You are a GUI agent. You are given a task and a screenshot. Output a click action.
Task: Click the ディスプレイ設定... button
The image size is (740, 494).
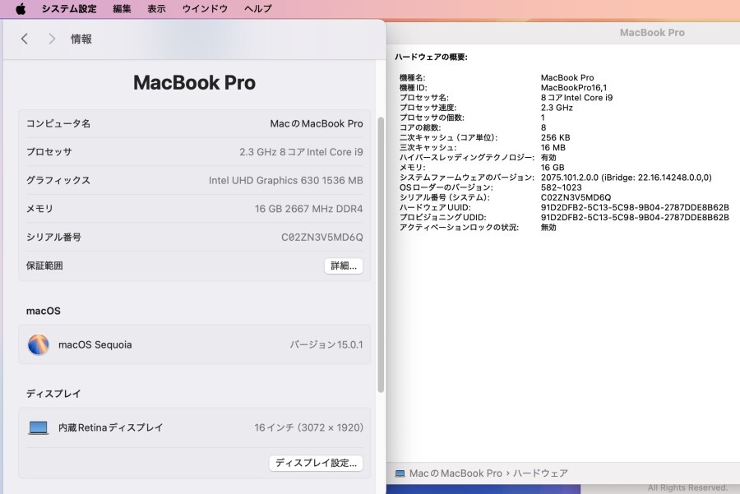point(316,463)
